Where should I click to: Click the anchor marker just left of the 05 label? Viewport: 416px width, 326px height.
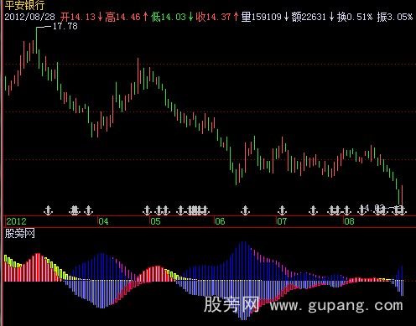point(147,210)
